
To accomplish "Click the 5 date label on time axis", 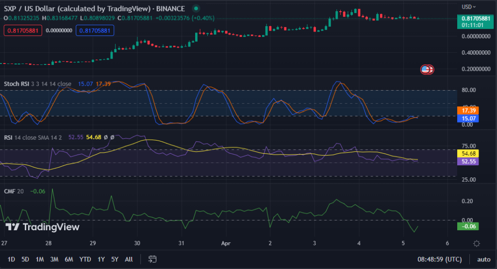I will pos(403,243).
